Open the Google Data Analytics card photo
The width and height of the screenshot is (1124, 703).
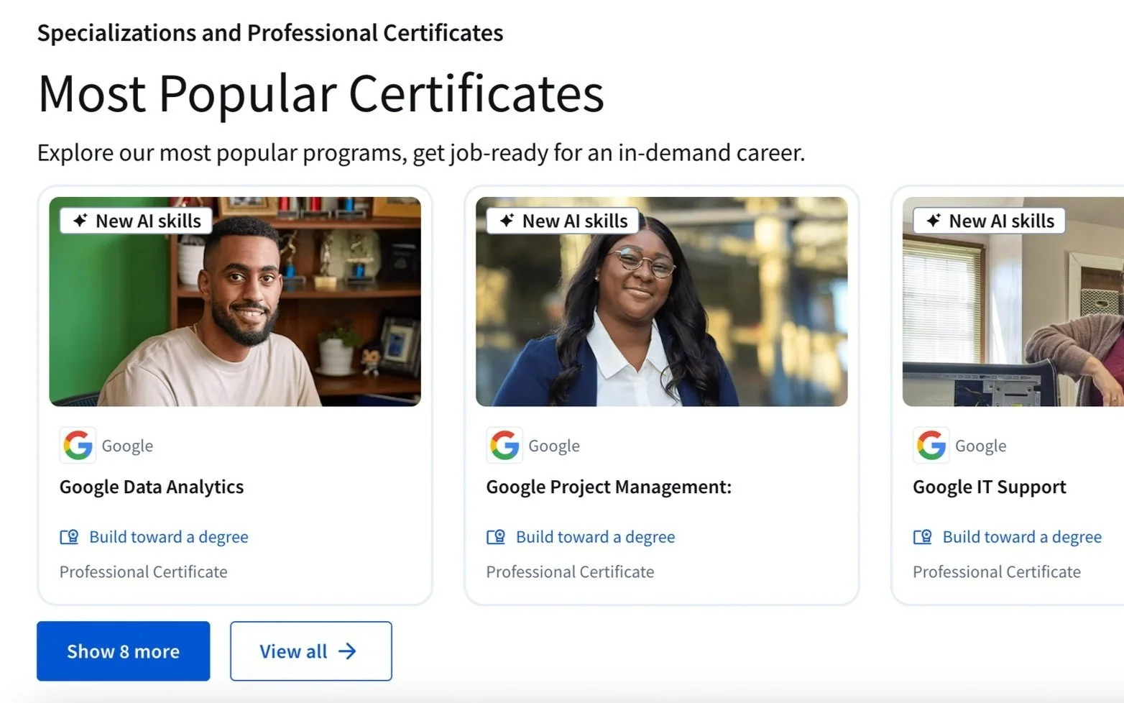coord(235,302)
